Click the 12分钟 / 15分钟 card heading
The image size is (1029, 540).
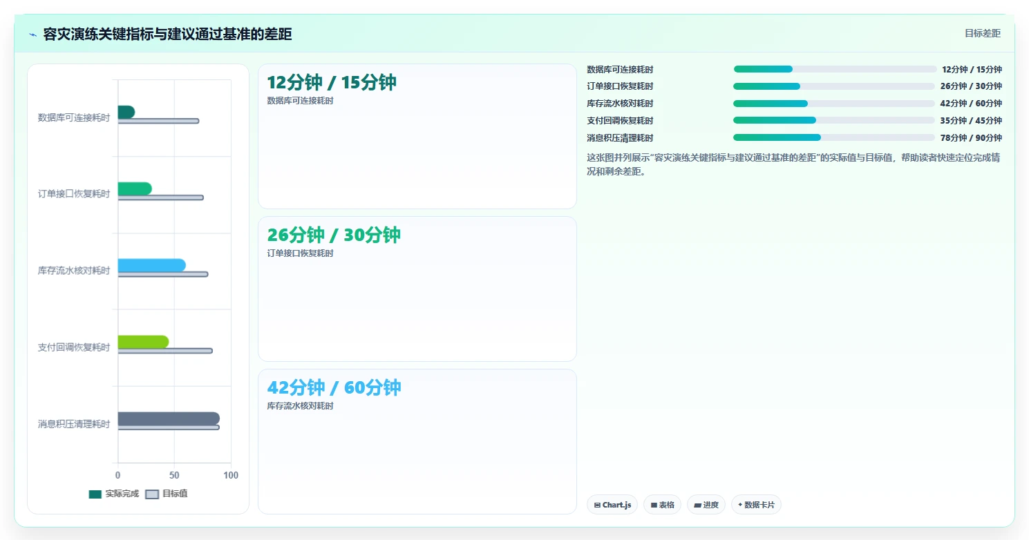[332, 83]
